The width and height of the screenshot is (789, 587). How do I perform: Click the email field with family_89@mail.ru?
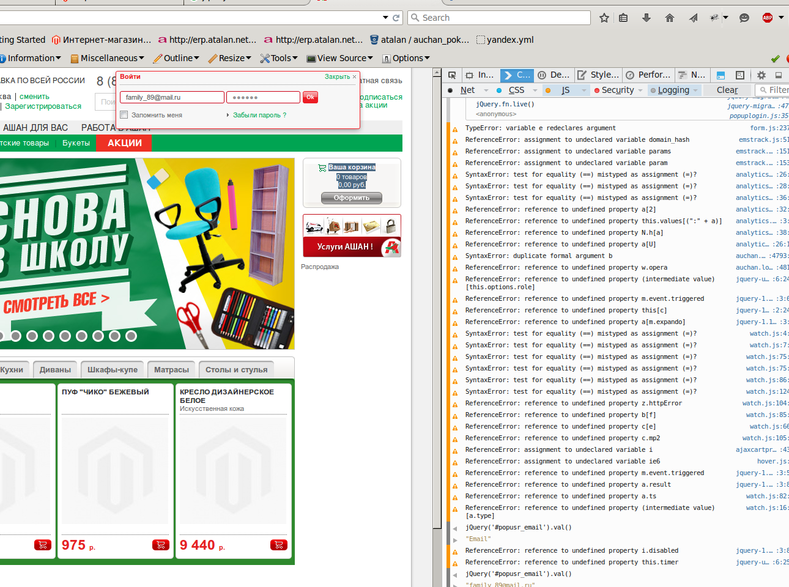[x=172, y=97]
